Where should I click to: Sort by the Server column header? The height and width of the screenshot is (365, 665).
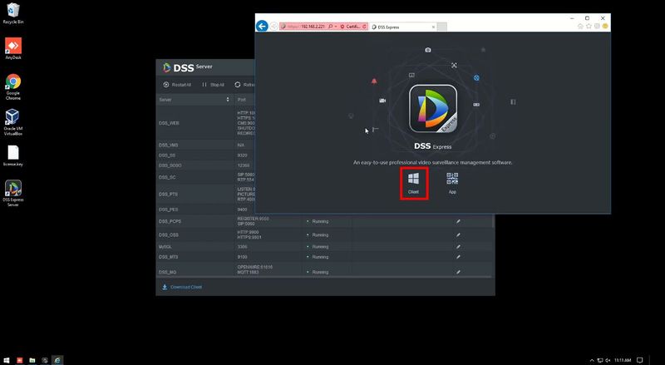195,100
